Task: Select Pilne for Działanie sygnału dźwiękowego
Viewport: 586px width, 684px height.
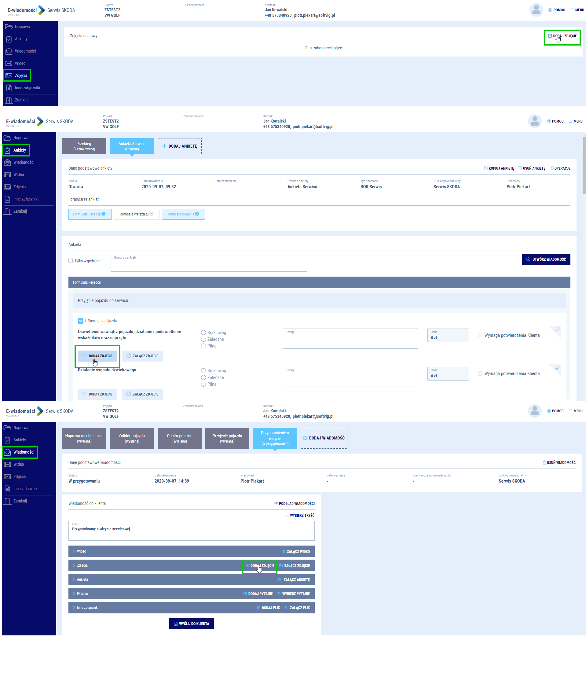Action: pyautogui.click(x=203, y=384)
